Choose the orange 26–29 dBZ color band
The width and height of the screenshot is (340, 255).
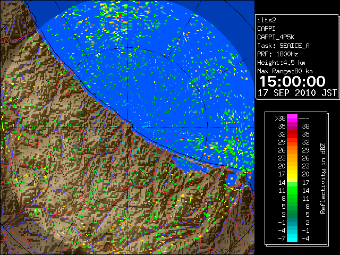292,150
